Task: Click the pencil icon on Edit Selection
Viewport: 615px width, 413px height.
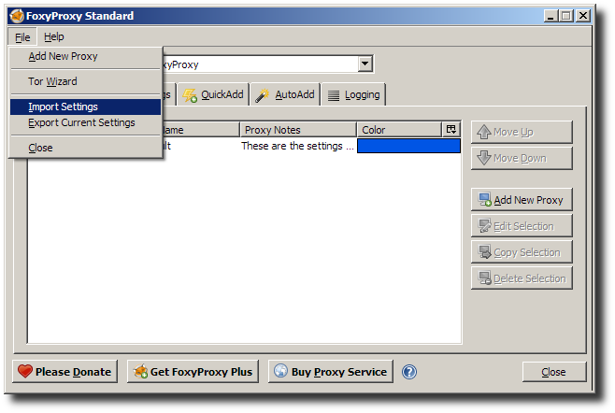Action: click(485, 225)
